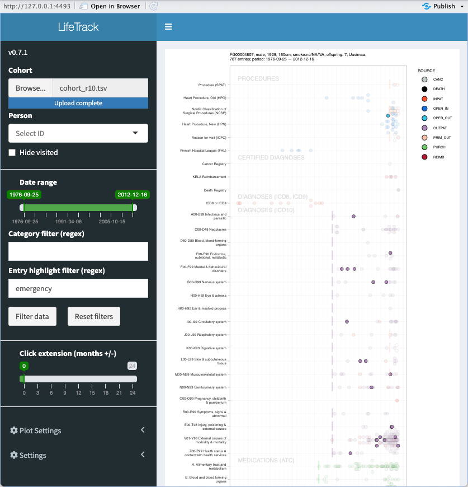This screenshot has height=487, width=468.
Task: Click the reload icon in viewer toolbar
Action: 154,6
